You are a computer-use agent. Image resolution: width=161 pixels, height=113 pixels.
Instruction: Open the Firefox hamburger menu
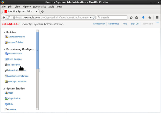tap(157, 17)
